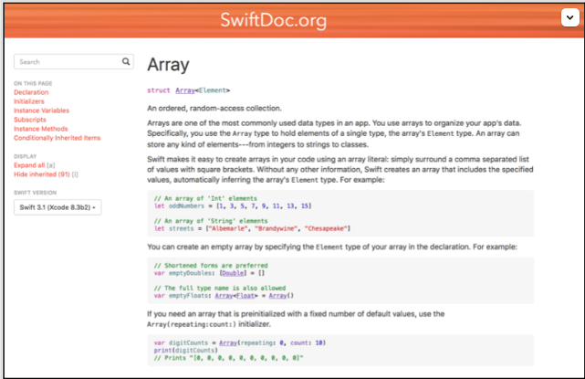
Task: Open the Array link in struct declaration
Action: (x=185, y=90)
